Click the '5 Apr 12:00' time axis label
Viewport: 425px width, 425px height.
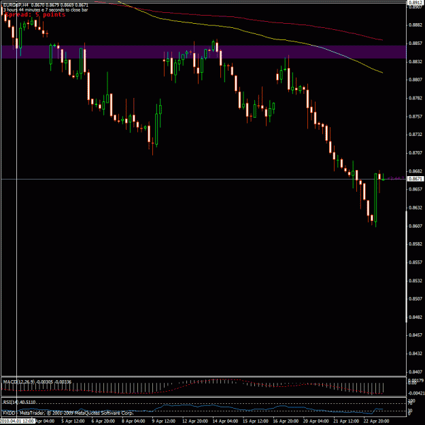pos(73,421)
